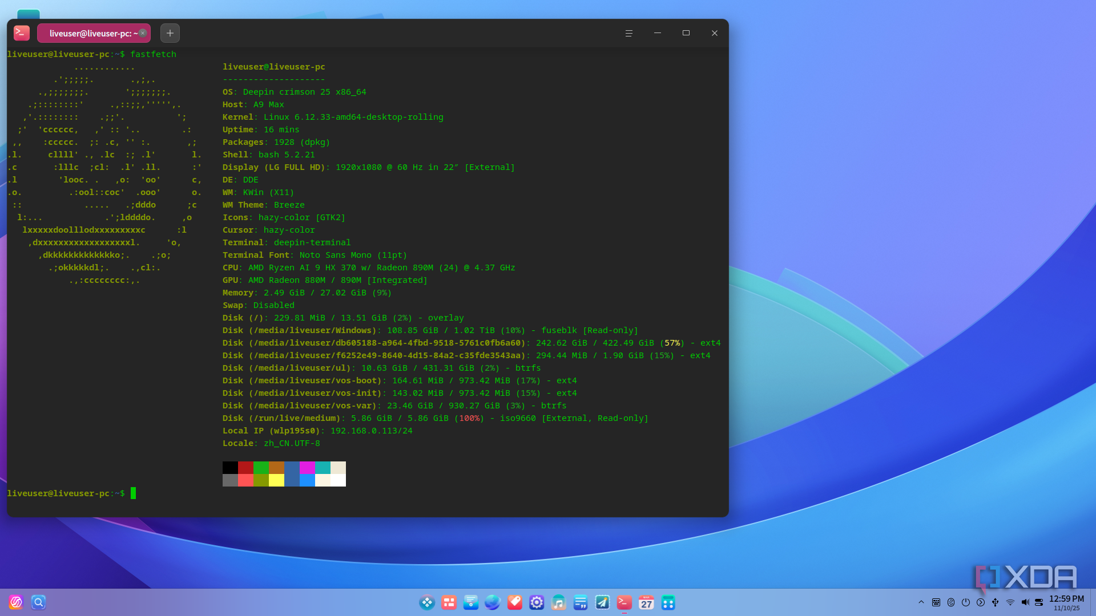Screen dimensions: 1096x616
Task: Click the yellow color block in palette
Action: pyautogui.click(x=276, y=480)
